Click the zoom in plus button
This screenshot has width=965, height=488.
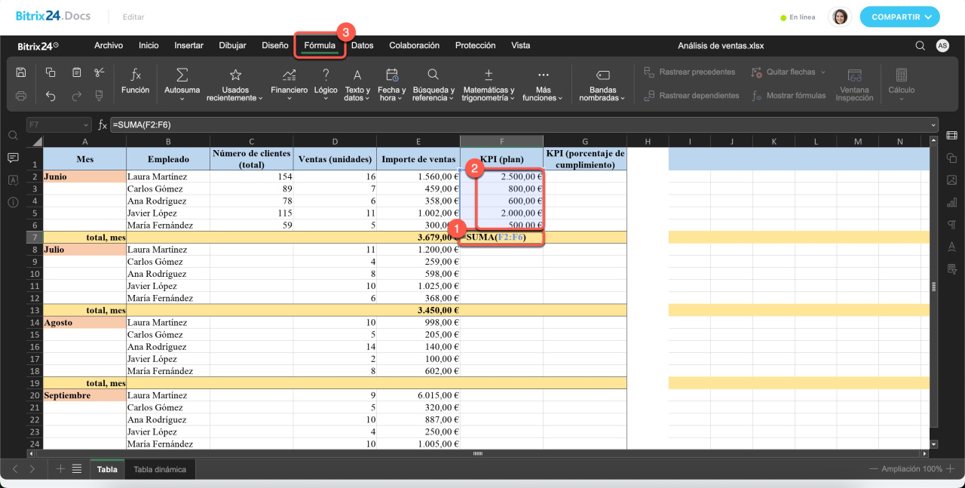[950, 469]
